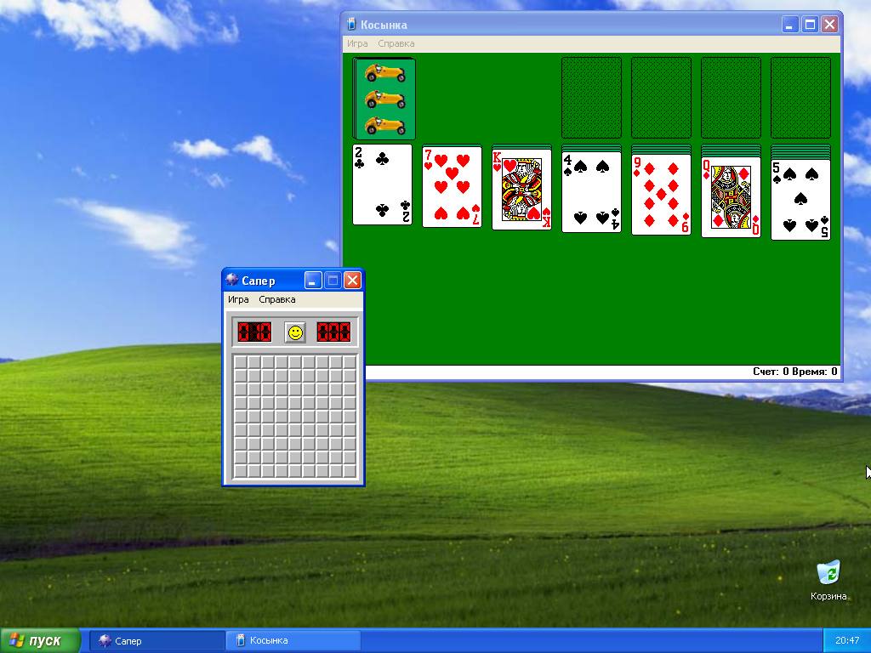Click the smiley face to restart Minesweeper
The image size is (871, 653).
click(295, 332)
